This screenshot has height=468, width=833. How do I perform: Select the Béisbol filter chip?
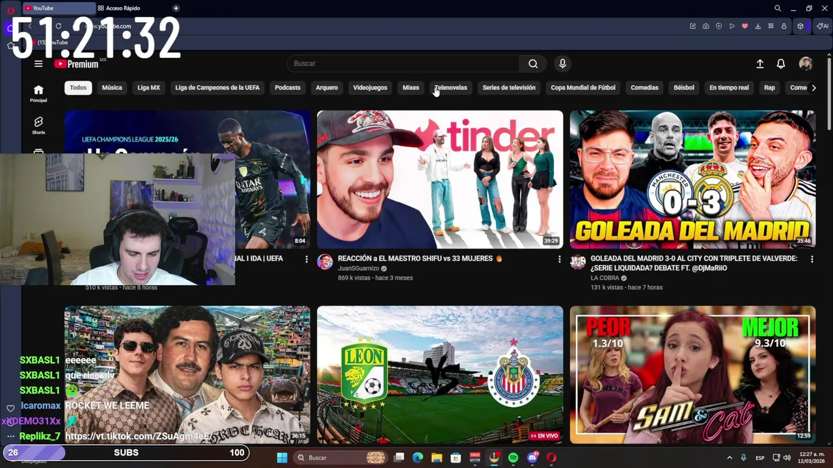(x=684, y=88)
